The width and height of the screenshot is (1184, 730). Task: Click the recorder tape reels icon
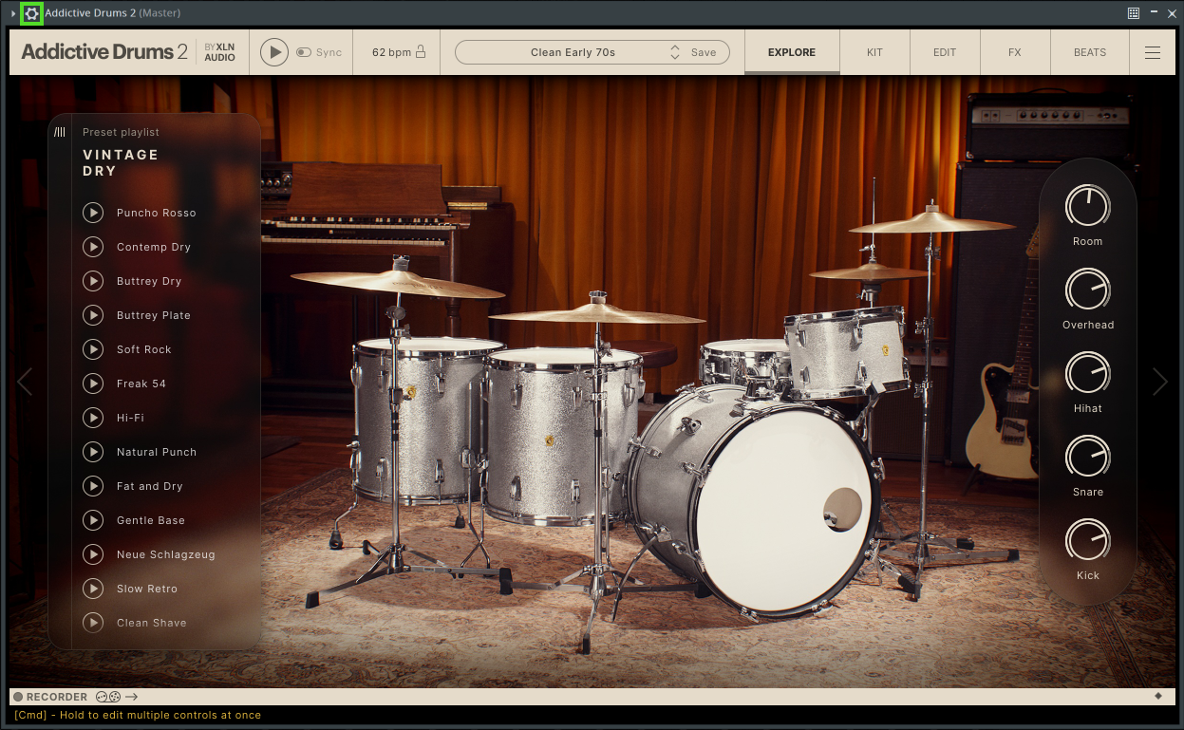(108, 697)
